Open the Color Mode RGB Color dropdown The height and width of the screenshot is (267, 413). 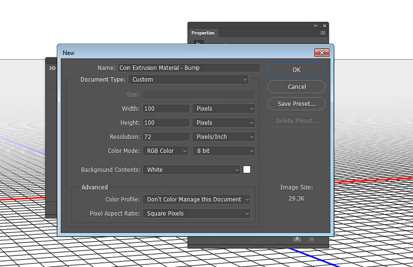[165, 151]
